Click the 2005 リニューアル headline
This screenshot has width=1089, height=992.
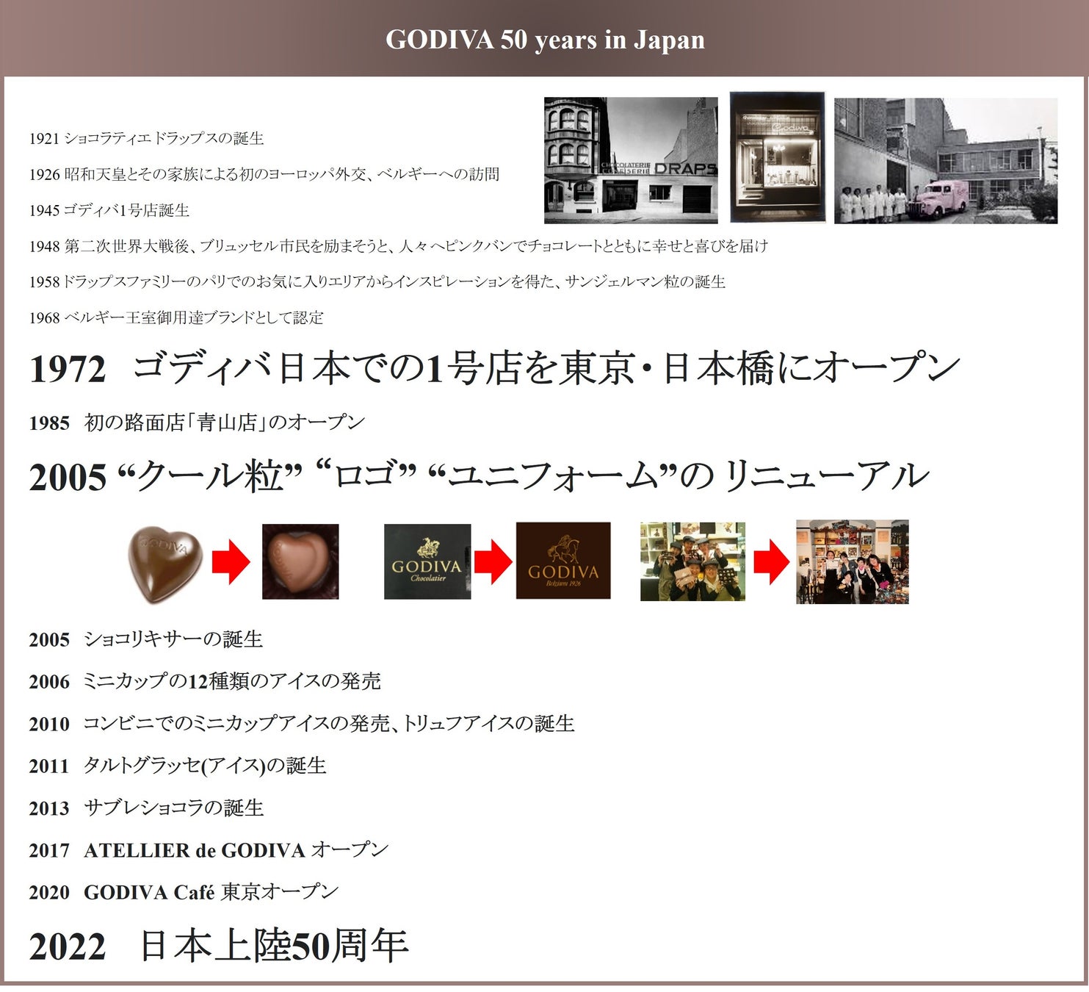click(480, 476)
